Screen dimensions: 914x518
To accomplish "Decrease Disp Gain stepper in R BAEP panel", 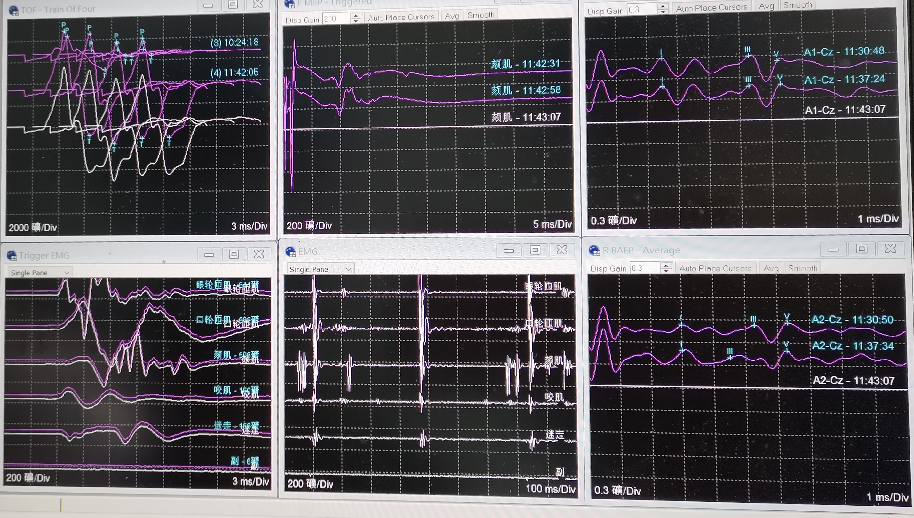I will (x=666, y=271).
